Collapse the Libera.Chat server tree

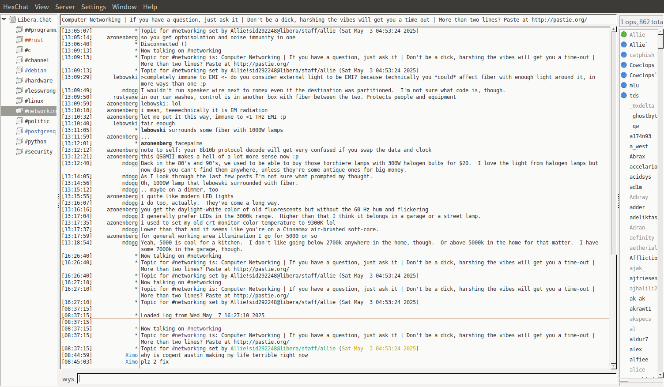(4, 19)
